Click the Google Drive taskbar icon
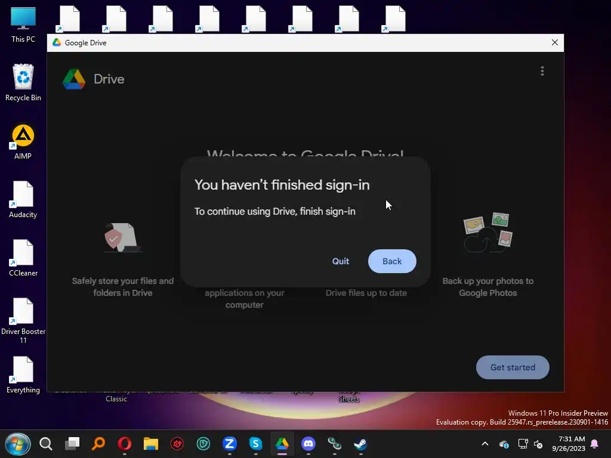This screenshot has width=611, height=458. (282, 444)
